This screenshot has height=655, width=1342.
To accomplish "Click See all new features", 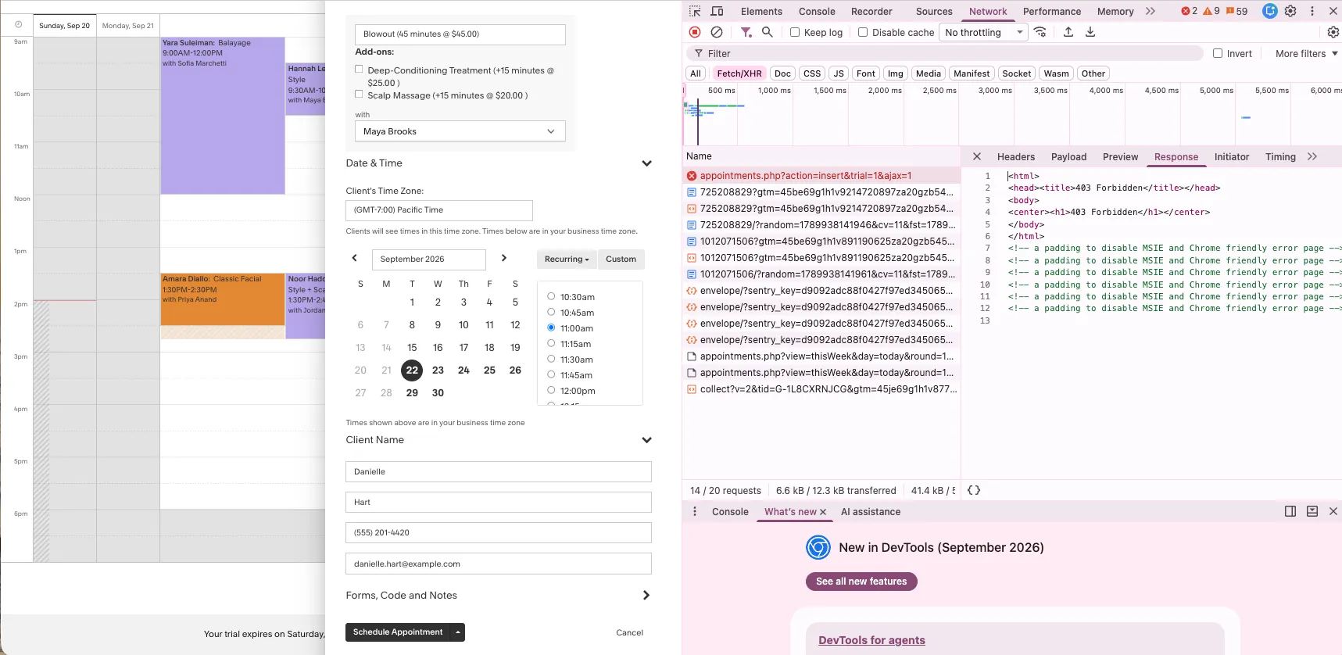I will pyautogui.click(x=861, y=582).
